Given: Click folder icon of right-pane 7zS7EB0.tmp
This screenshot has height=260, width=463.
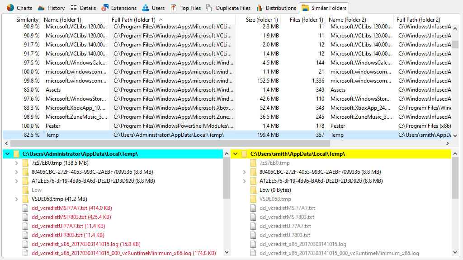Looking at the screenshot, I should click(x=253, y=163).
